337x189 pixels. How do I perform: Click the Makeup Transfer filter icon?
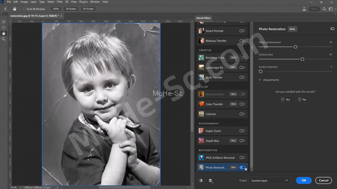pos(201,40)
